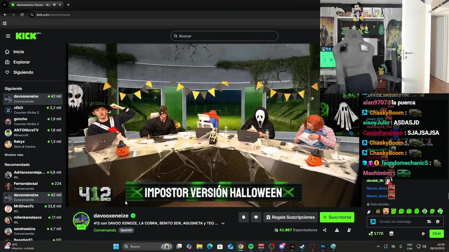
Task: Open 7TV emote menu icon
Action: coord(429,222)
